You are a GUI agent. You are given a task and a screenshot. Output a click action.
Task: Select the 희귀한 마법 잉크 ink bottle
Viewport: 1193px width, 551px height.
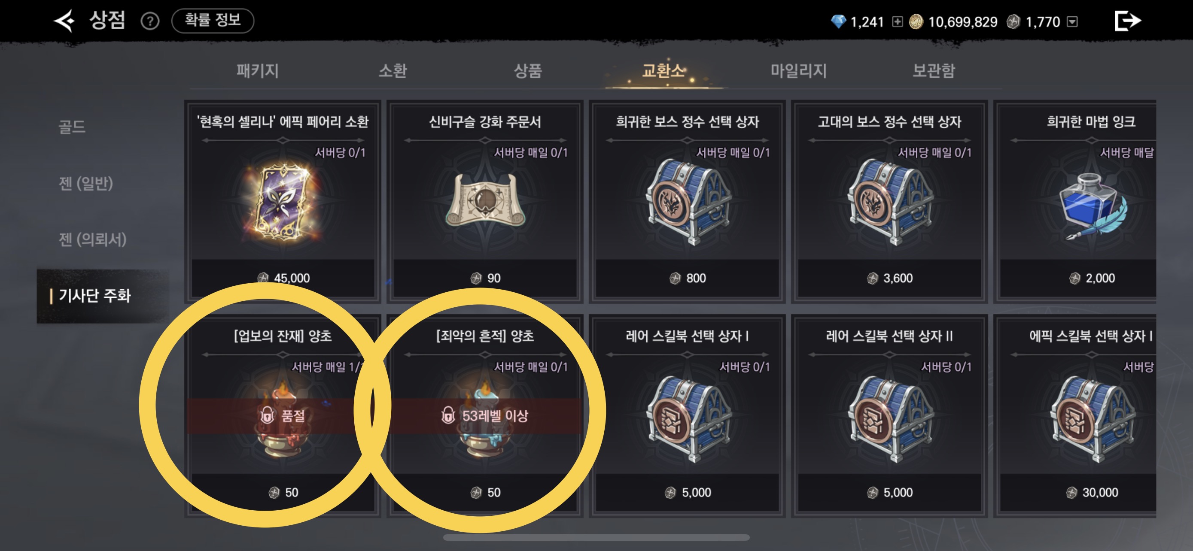tap(1092, 206)
